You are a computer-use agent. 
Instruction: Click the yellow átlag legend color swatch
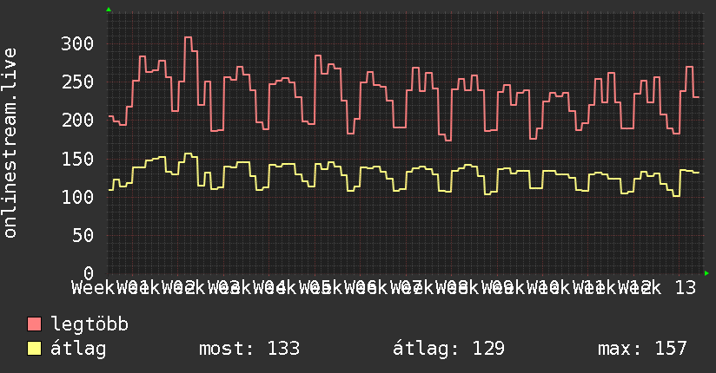(x=34, y=349)
